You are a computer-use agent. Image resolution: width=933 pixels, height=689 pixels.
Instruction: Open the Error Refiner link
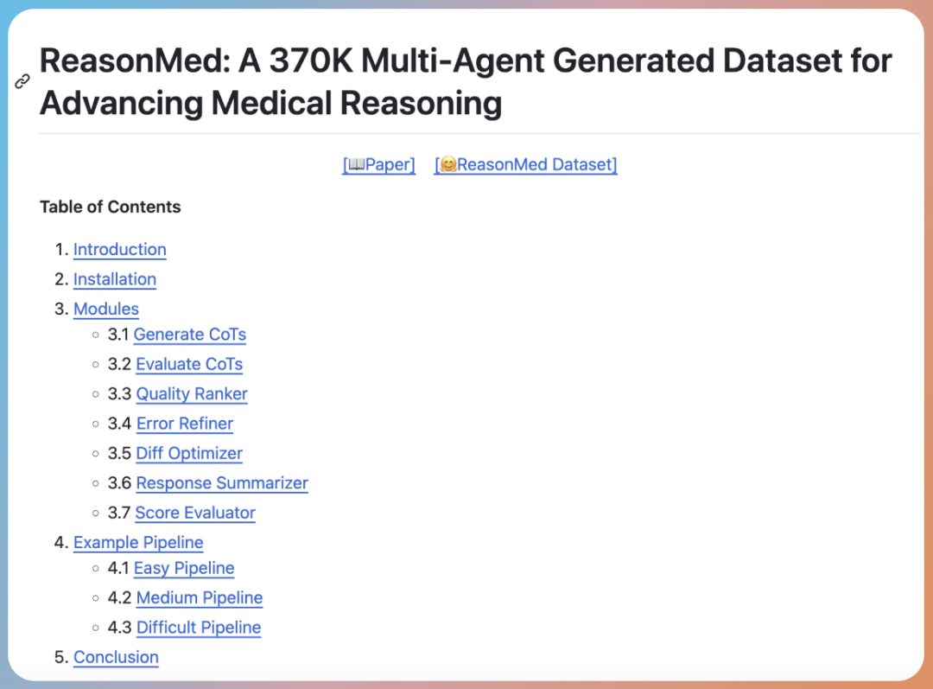point(185,424)
